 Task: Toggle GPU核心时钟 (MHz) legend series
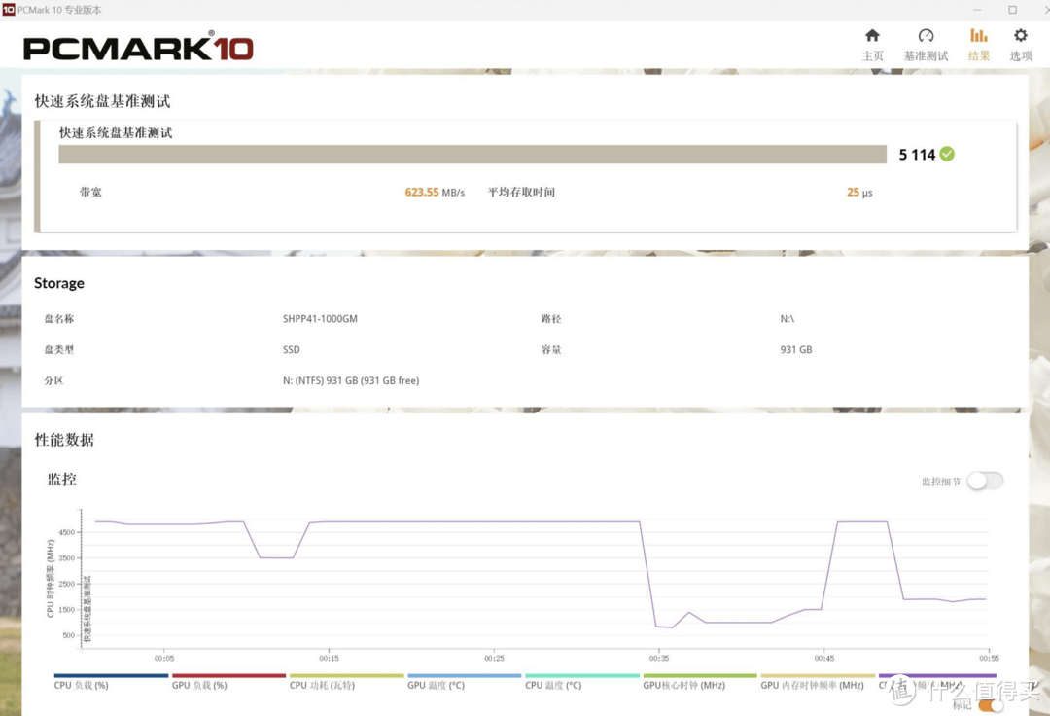tap(684, 685)
